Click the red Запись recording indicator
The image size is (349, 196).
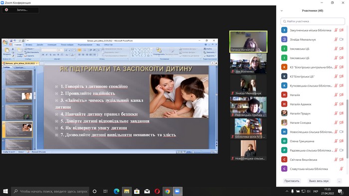point(6,10)
